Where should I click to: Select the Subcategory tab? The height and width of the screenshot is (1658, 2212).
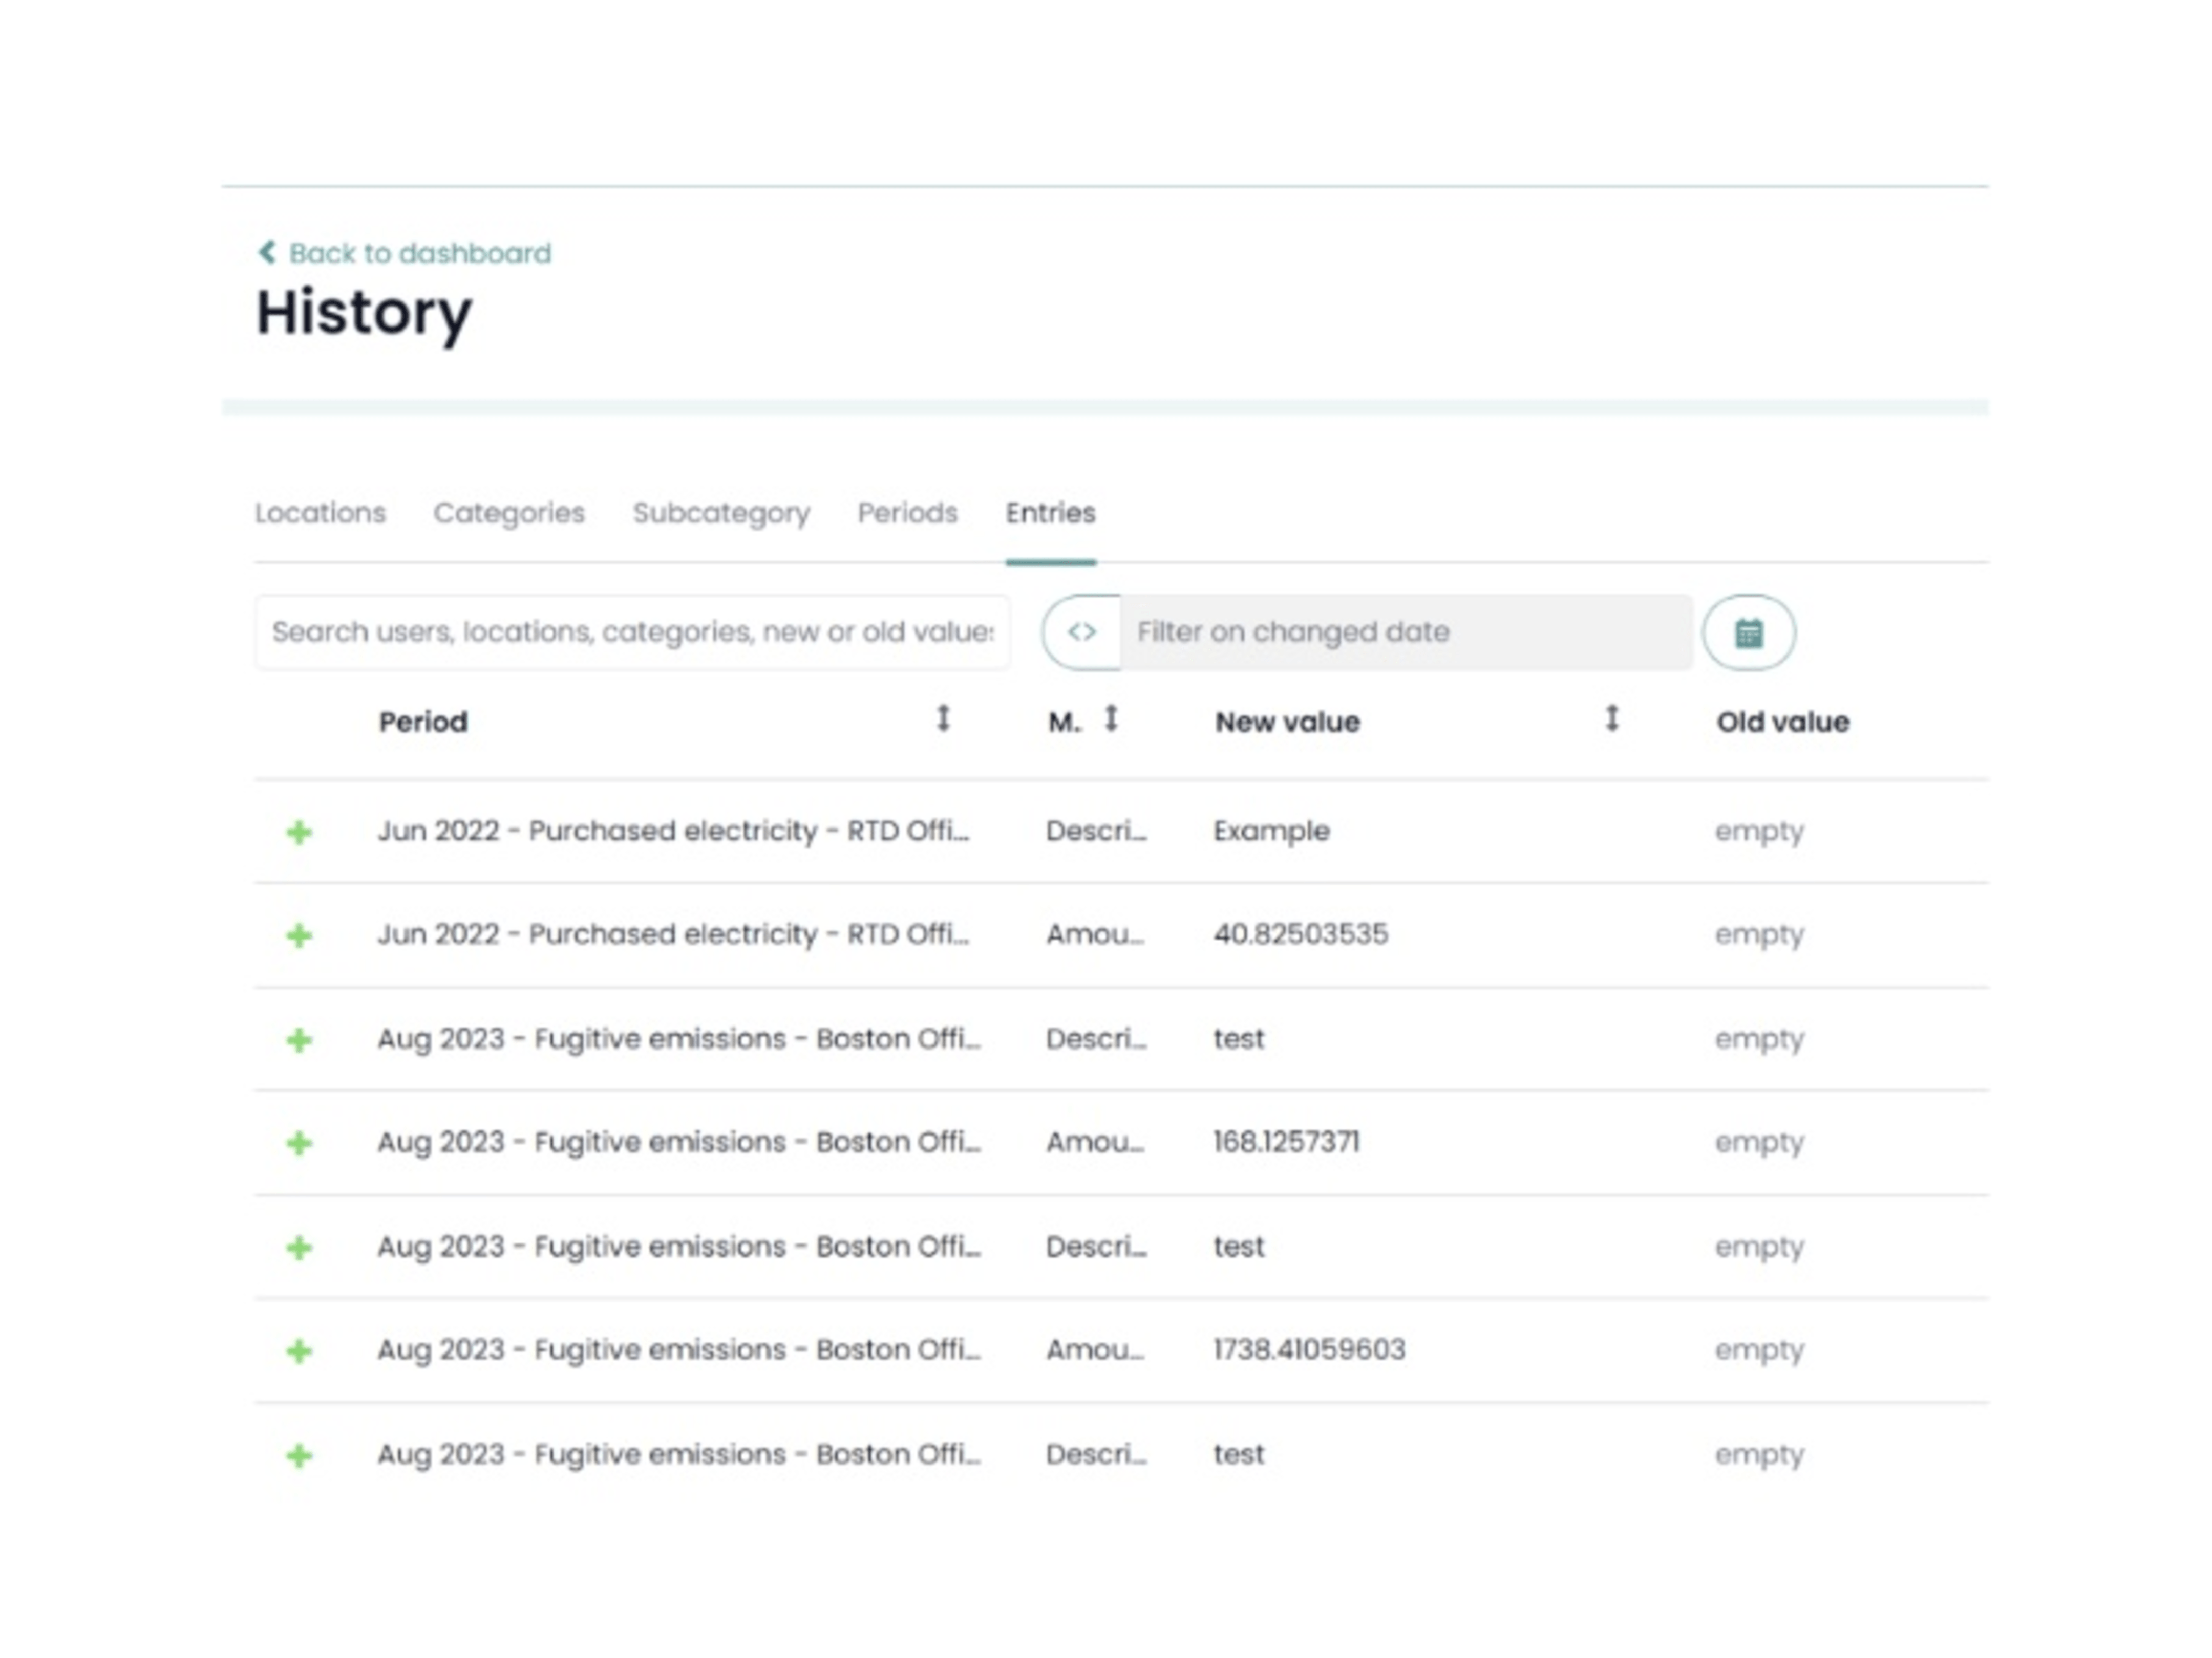click(722, 513)
